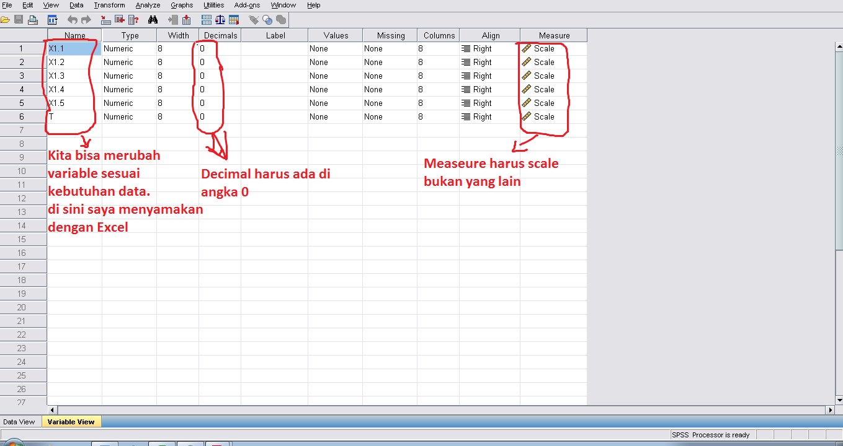Select the Name column header
This screenshot has width=843, height=446.
point(73,35)
